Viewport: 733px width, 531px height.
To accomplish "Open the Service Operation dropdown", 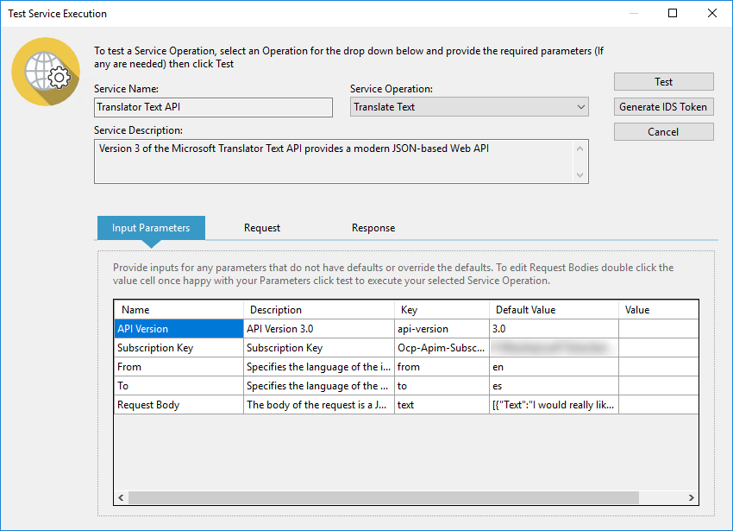I will pos(469,107).
